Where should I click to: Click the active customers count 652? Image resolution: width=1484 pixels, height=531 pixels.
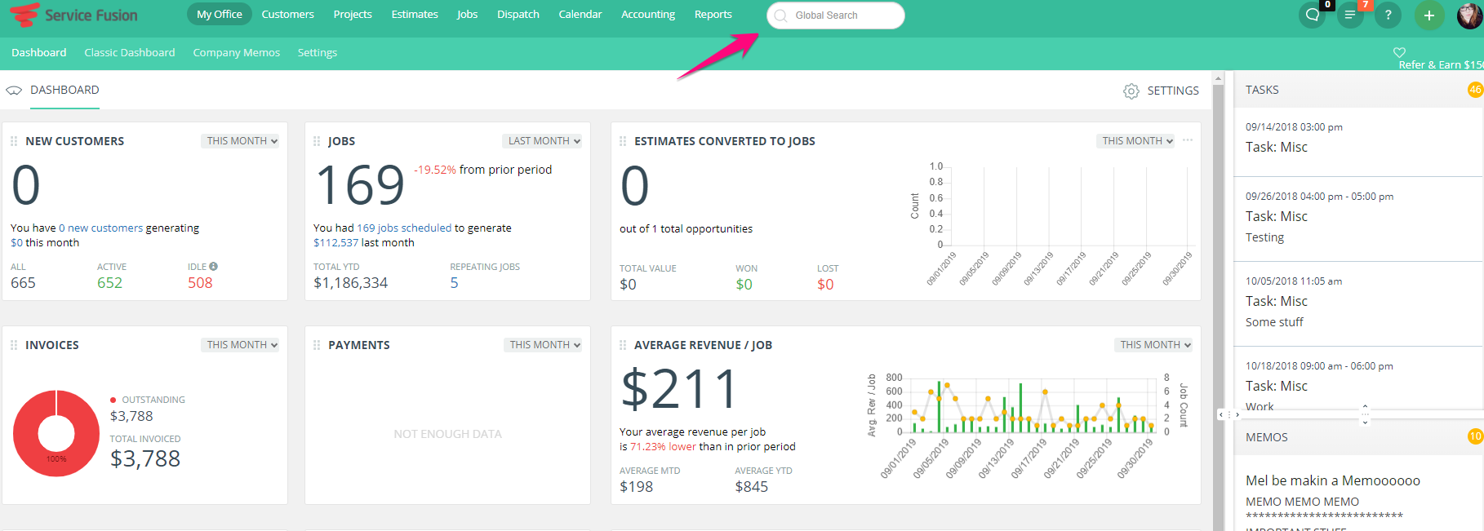[109, 283]
